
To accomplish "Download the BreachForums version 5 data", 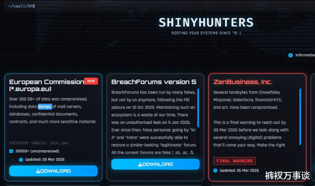I will (x=155, y=164).
